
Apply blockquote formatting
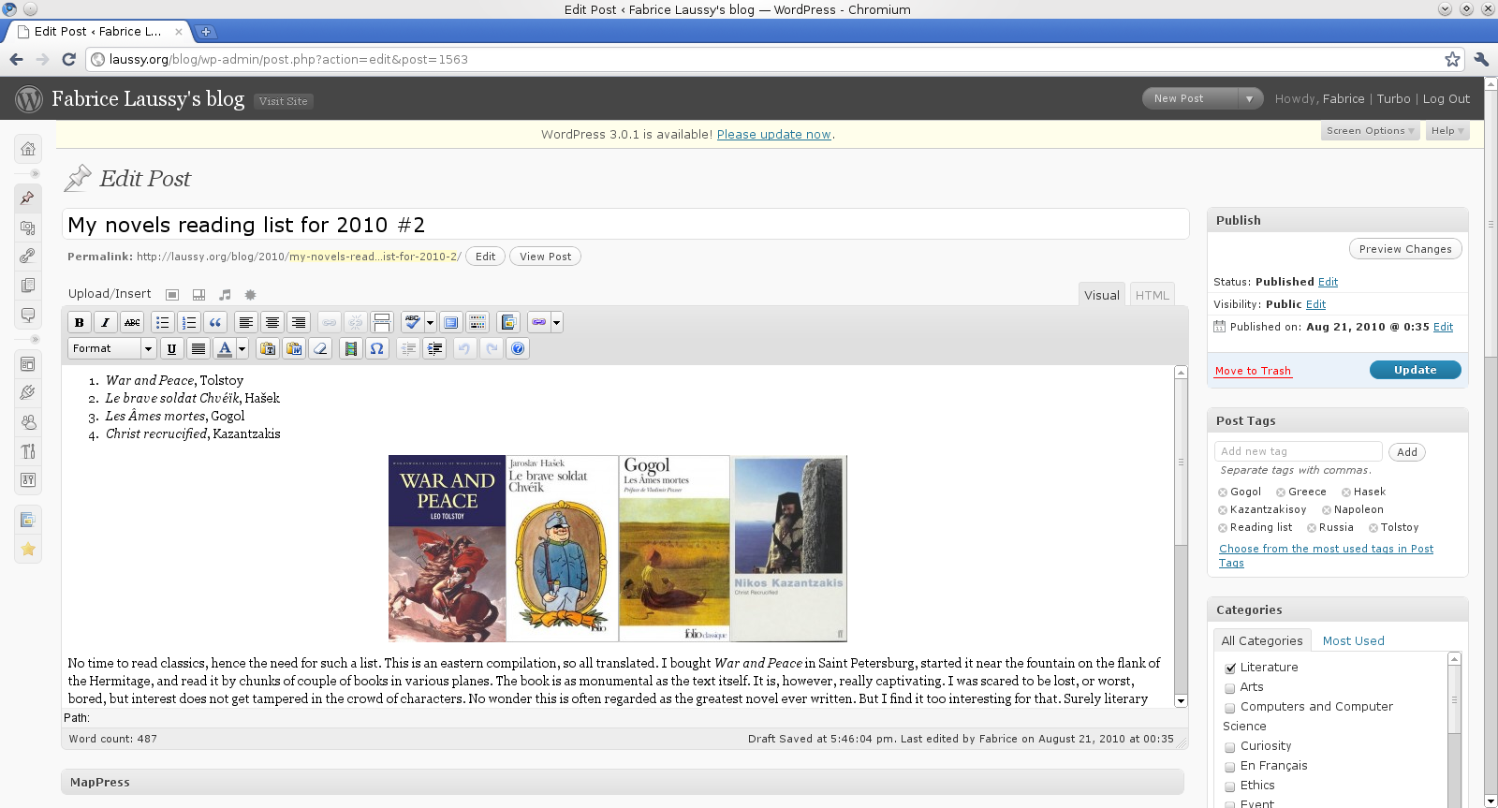(215, 322)
